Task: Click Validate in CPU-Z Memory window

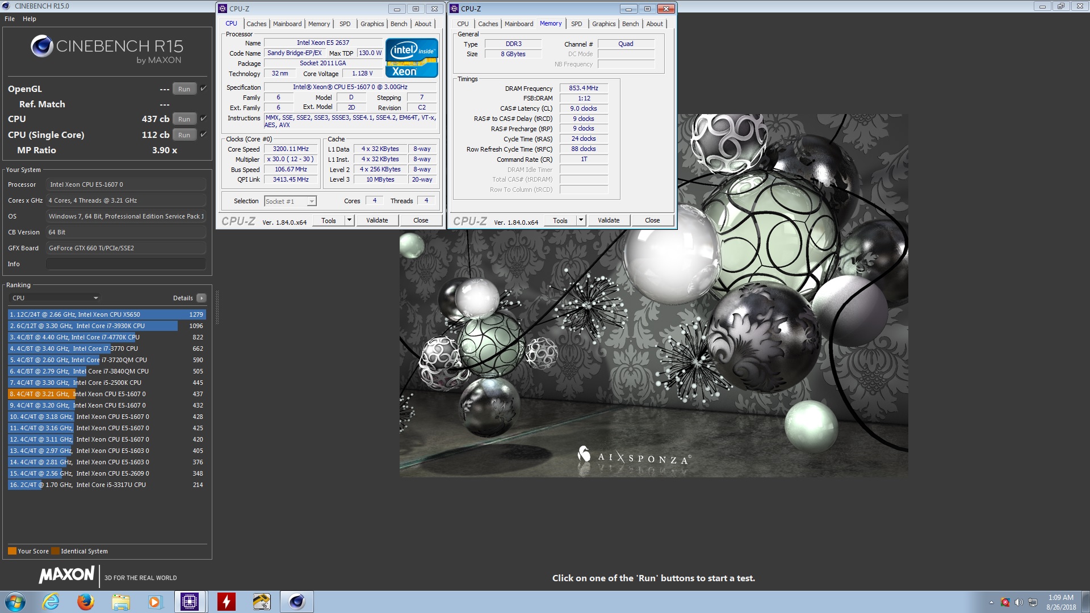Action: (x=609, y=220)
